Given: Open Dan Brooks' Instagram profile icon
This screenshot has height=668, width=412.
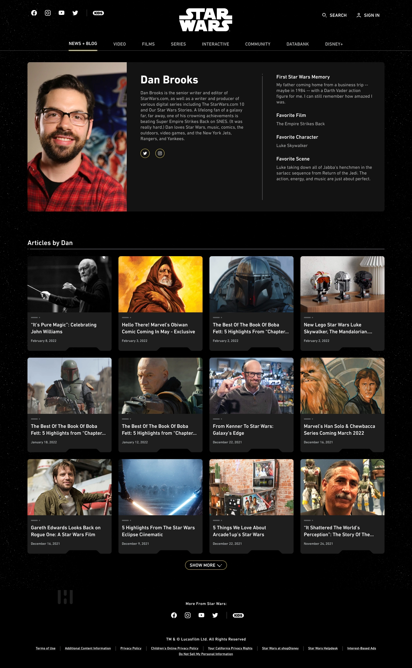Looking at the screenshot, I should point(160,153).
